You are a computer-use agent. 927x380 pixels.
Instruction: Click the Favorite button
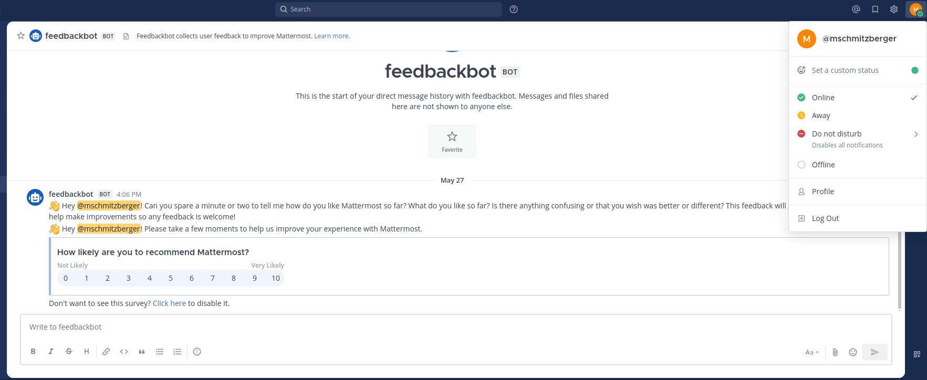tap(452, 141)
